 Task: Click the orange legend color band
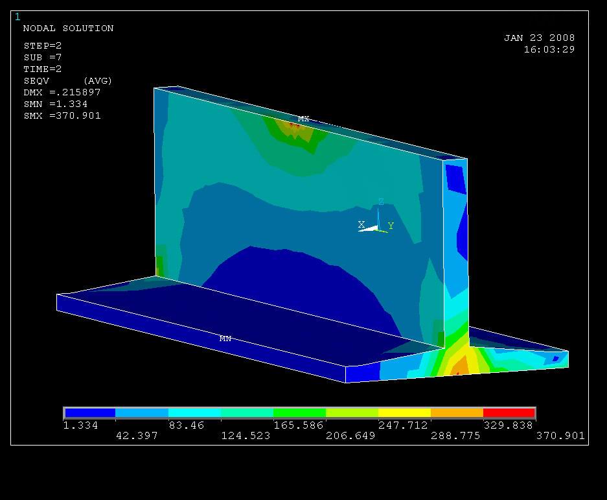coord(457,413)
